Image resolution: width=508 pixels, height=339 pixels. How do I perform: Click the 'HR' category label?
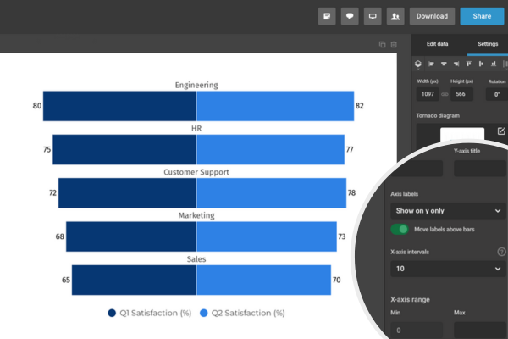pyautogui.click(x=196, y=129)
